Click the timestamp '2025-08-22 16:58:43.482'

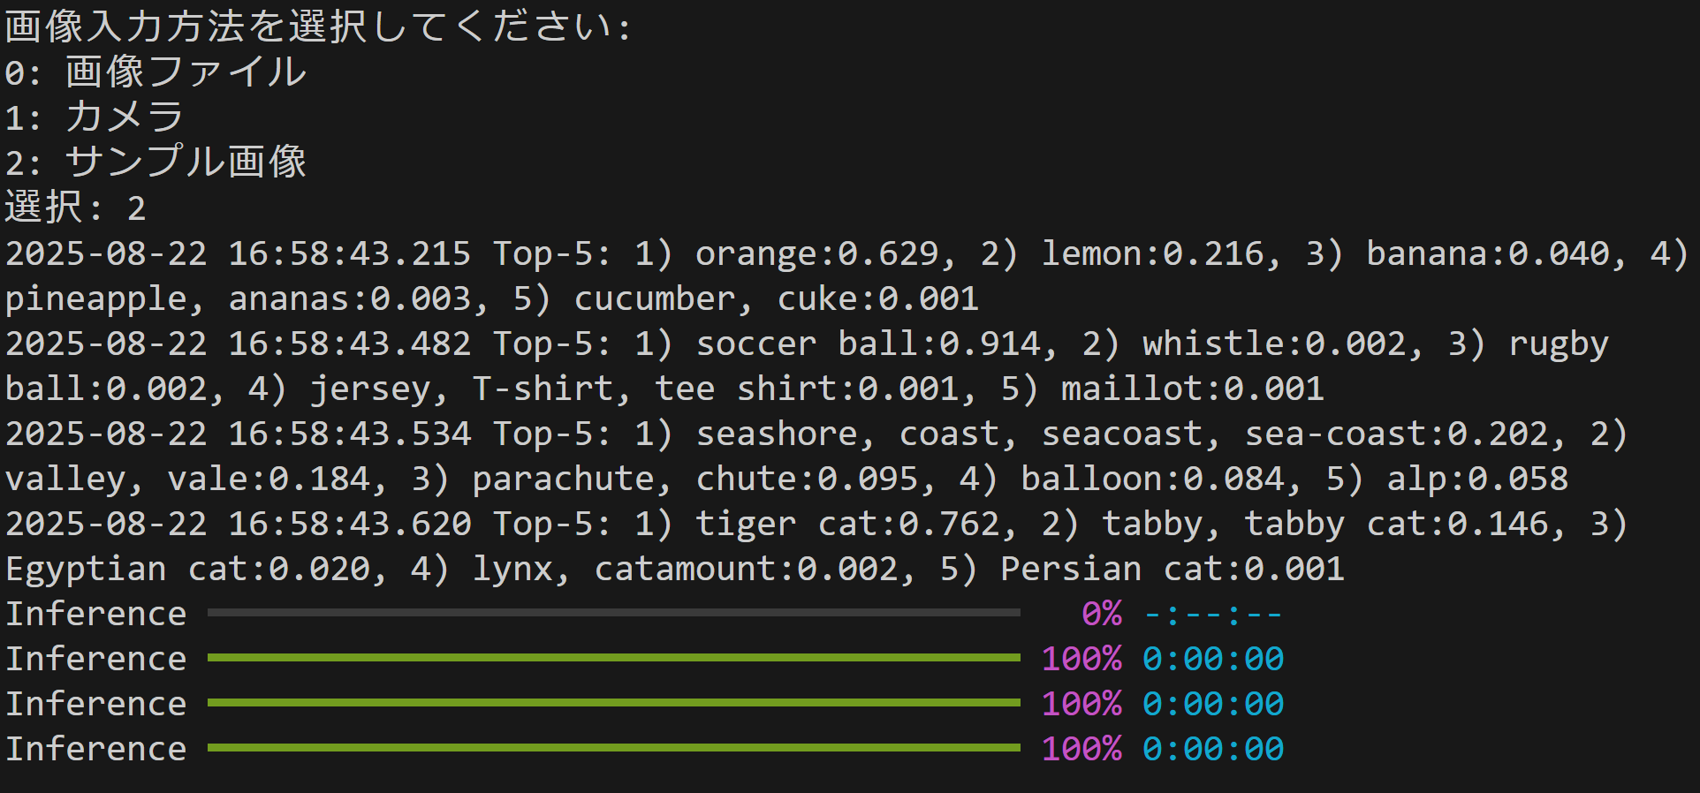[239, 344]
